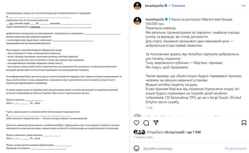Click the 1 годину тому post timestamp
Screen dimensions: 249x153
tap(143, 137)
